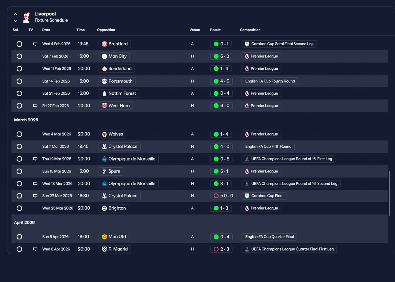Screen dimensions: 395x282
Task: Click TV icon on Wed 18 Mar Marseille match
Action: [35, 184]
